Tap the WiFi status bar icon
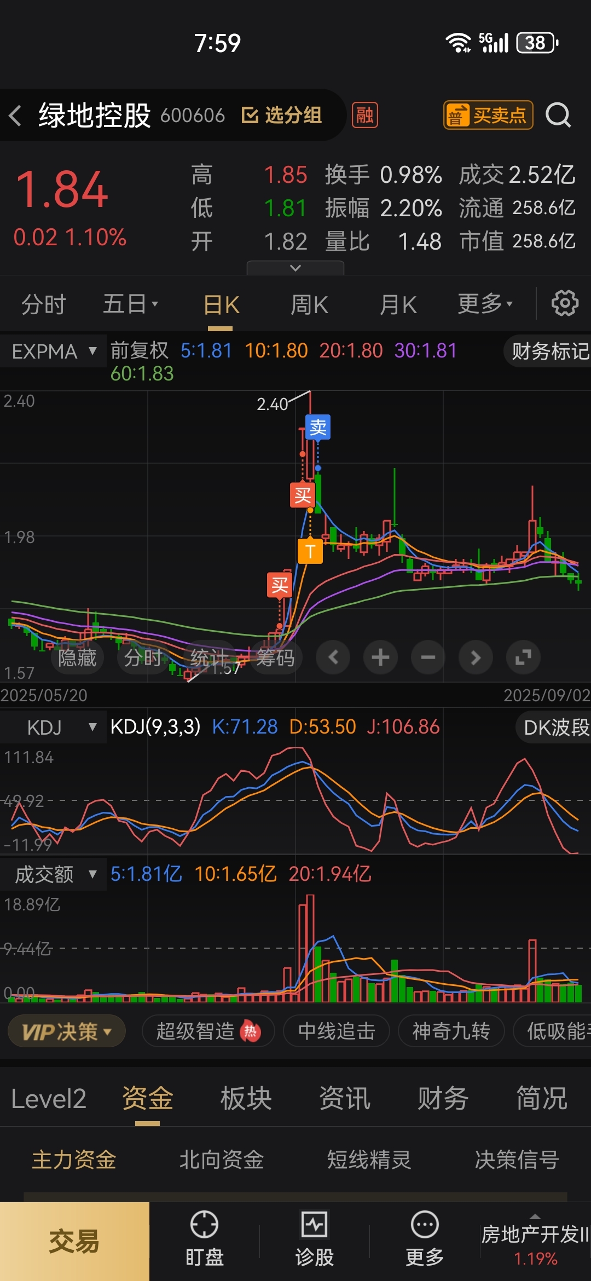591x1281 pixels. click(x=458, y=43)
